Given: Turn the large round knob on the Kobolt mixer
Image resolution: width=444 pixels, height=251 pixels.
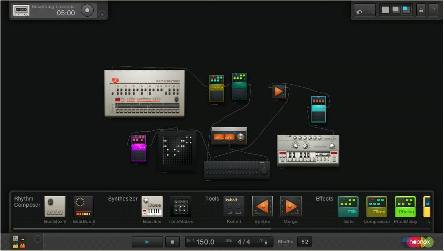Looking at the screenshot, I should coord(264,171).
